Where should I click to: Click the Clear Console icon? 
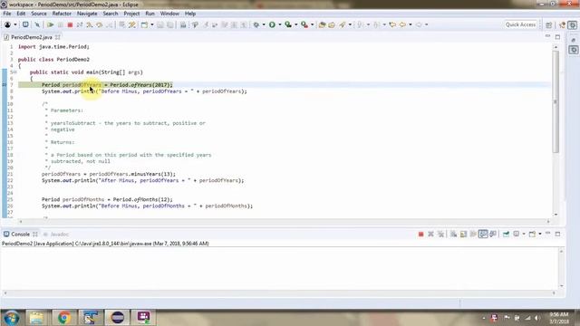(x=453, y=234)
